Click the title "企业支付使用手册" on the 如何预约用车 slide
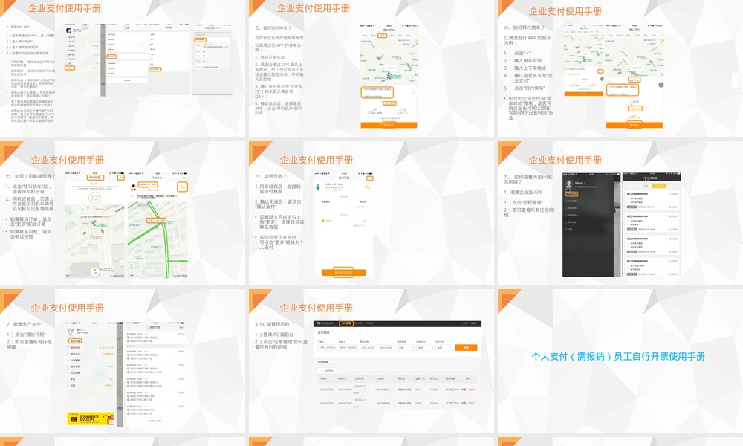 (565, 11)
